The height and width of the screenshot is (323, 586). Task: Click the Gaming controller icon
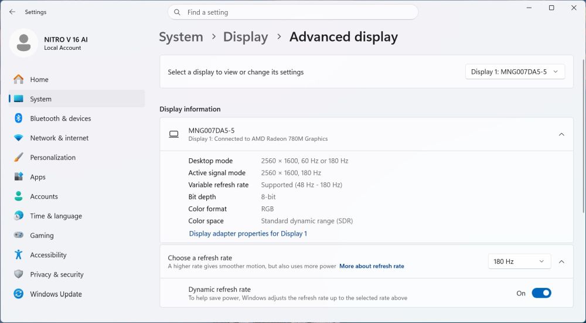pos(18,235)
